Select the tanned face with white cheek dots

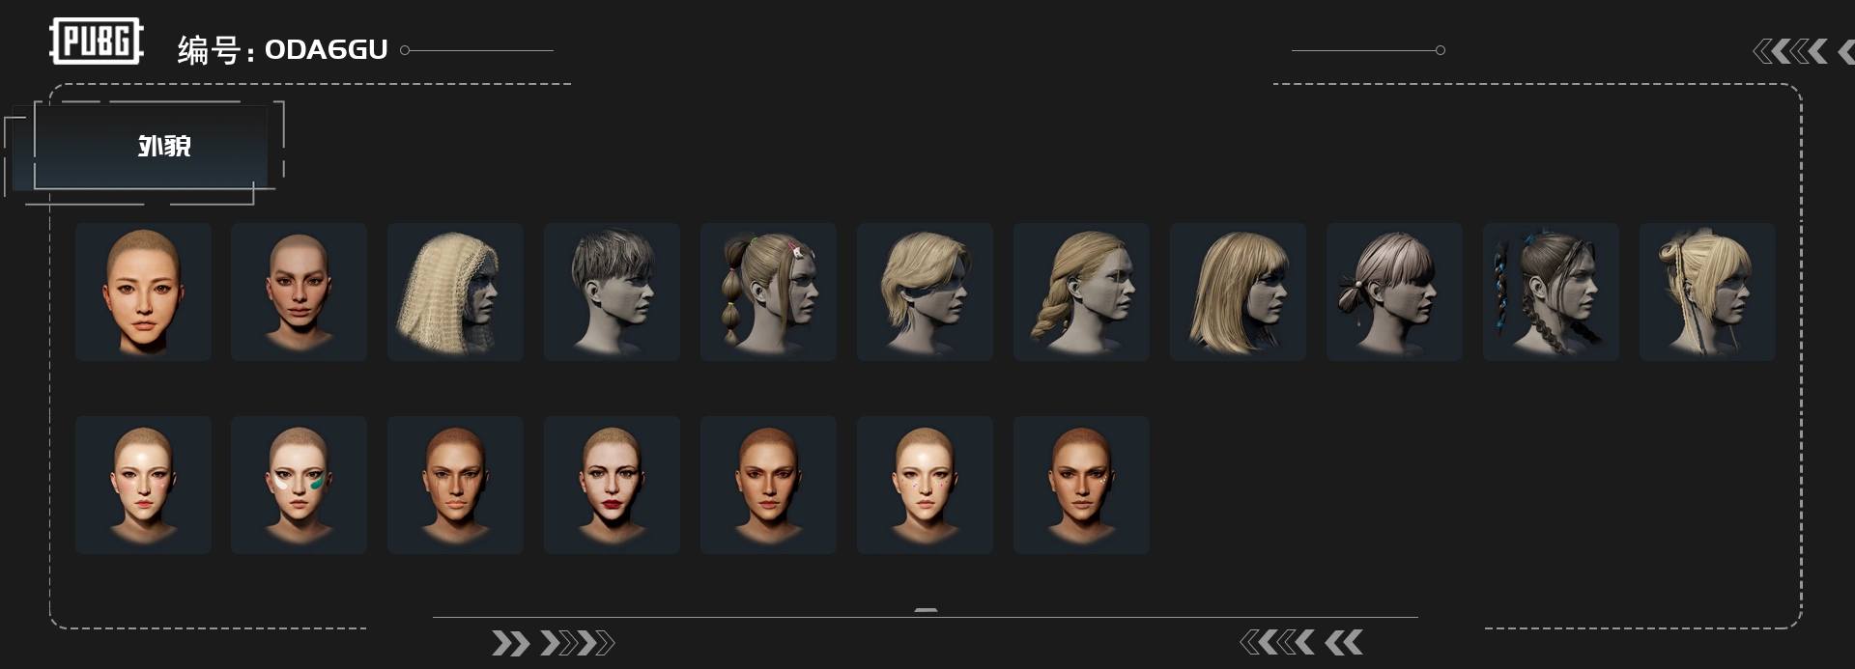[1081, 485]
